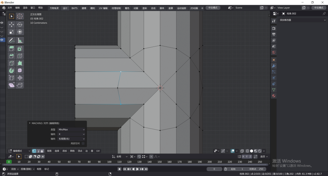Select the Measure tool
328x176 pixels.
[20, 40]
